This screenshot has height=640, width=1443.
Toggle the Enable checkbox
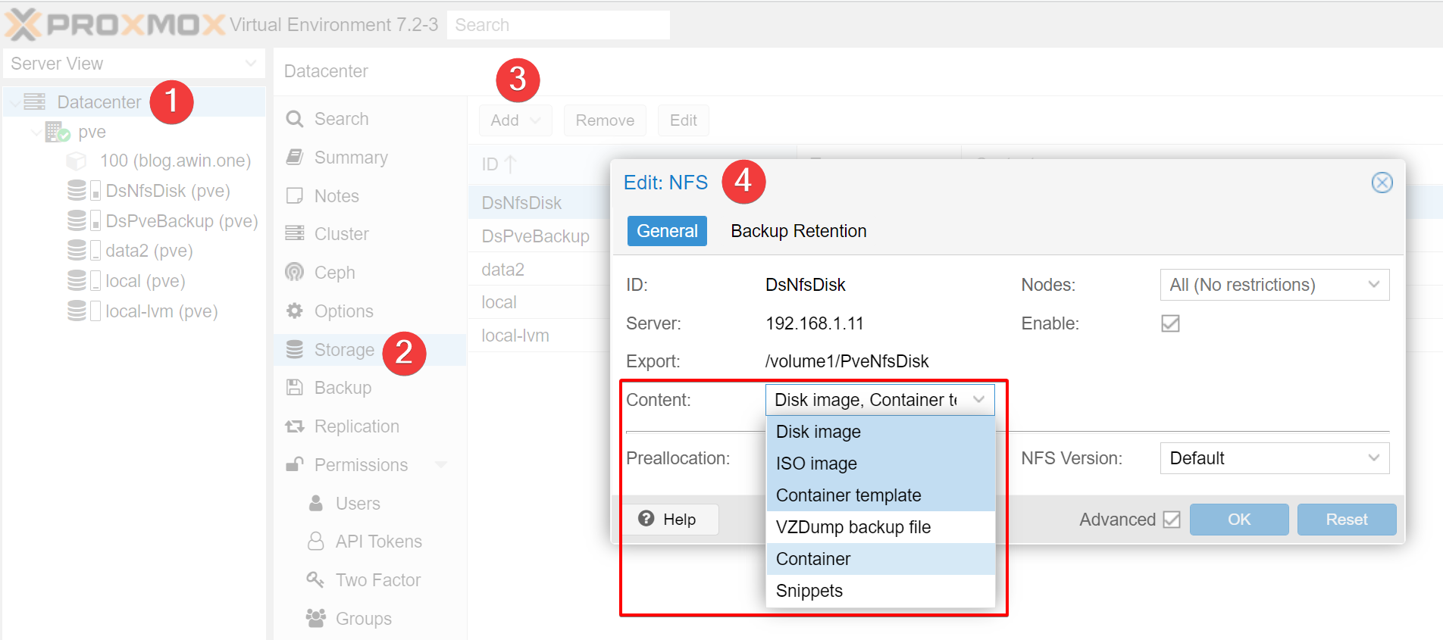(x=1170, y=323)
